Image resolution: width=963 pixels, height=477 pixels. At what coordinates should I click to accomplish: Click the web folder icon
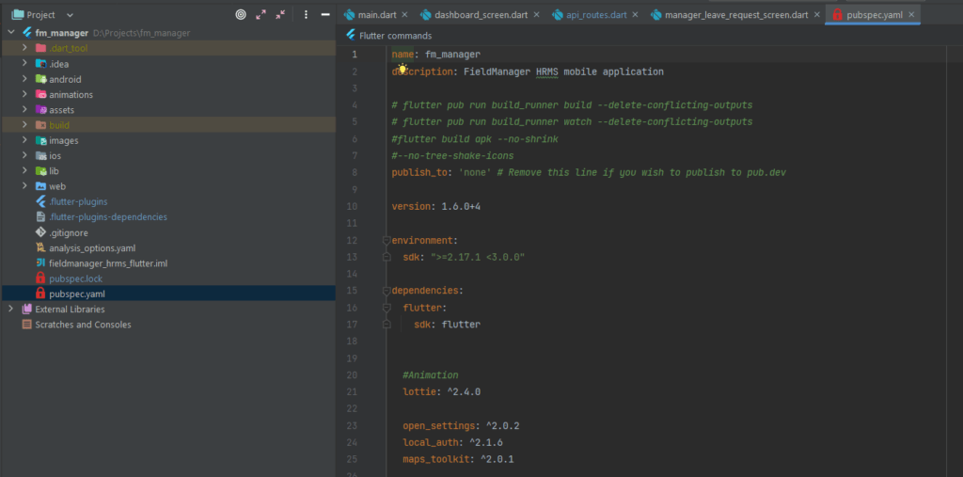tap(40, 186)
